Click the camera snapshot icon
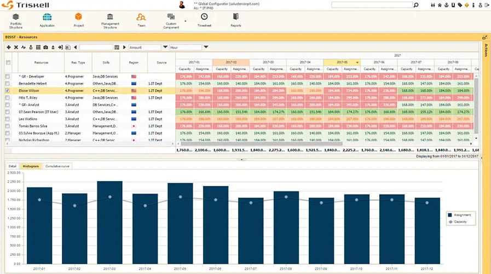The width and height of the screenshot is (491, 274). pyautogui.click(x=46, y=47)
